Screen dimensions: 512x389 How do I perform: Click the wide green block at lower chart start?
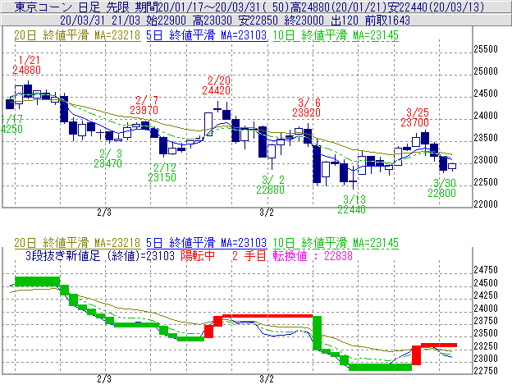(x=38, y=281)
